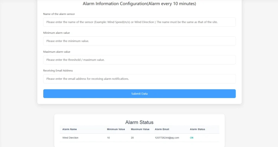The image size is (278, 147).
Task: Click the Alarm Status column header
Action: pyautogui.click(x=197, y=129)
